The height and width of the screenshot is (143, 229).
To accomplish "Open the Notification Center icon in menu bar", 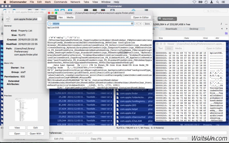I will click(x=223, y=2).
